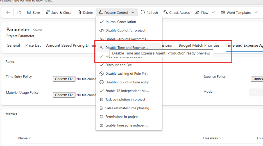
Task: Open record in new window icon
Action: [x=19, y=13]
